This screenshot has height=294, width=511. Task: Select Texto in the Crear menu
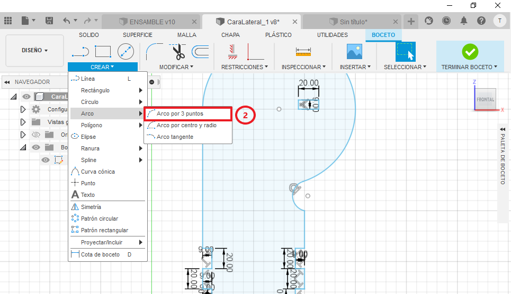pos(108,195)
